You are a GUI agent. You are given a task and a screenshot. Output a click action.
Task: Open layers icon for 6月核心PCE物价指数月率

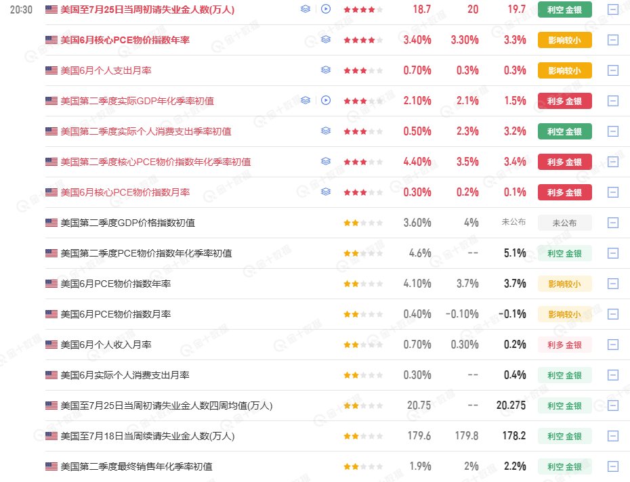point(326,192)
